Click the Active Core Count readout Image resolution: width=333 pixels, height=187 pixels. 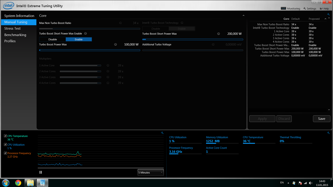pos(222,150)
